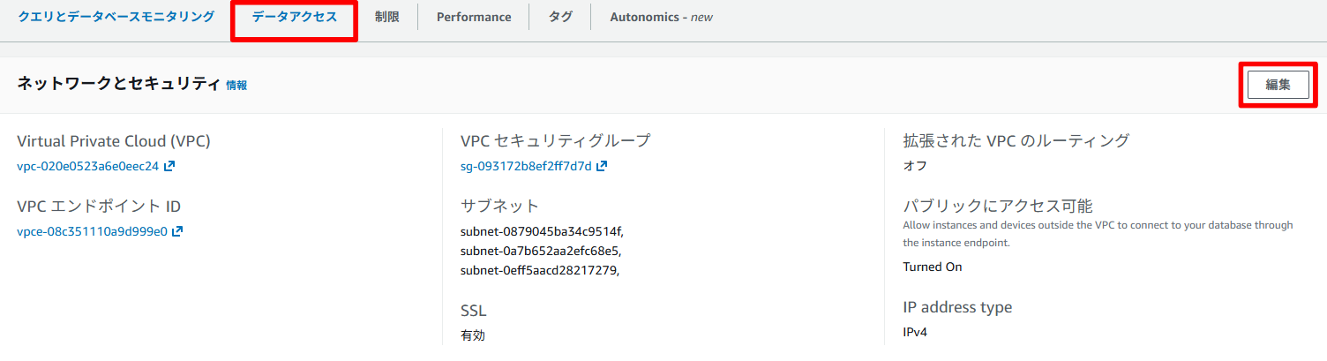Click external-link icon beside sg-093172b8ef2ff7d7d

(x=602, y=166)
